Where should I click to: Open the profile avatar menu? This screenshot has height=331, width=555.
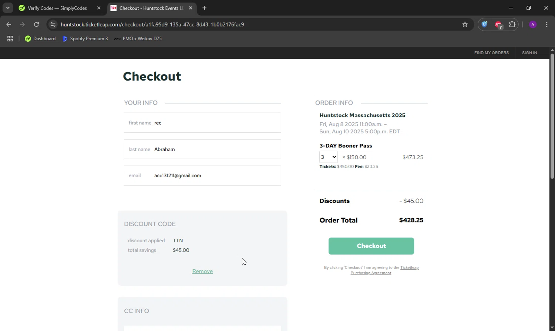coord(533,24)
